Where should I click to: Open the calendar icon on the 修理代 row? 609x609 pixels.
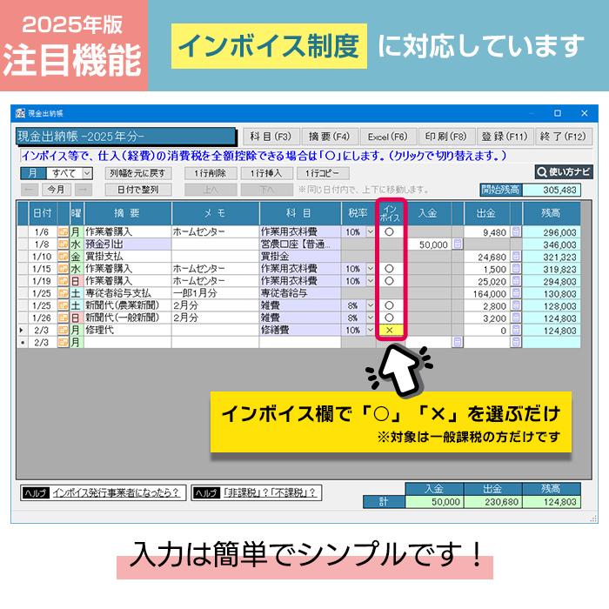coord(63,330)
